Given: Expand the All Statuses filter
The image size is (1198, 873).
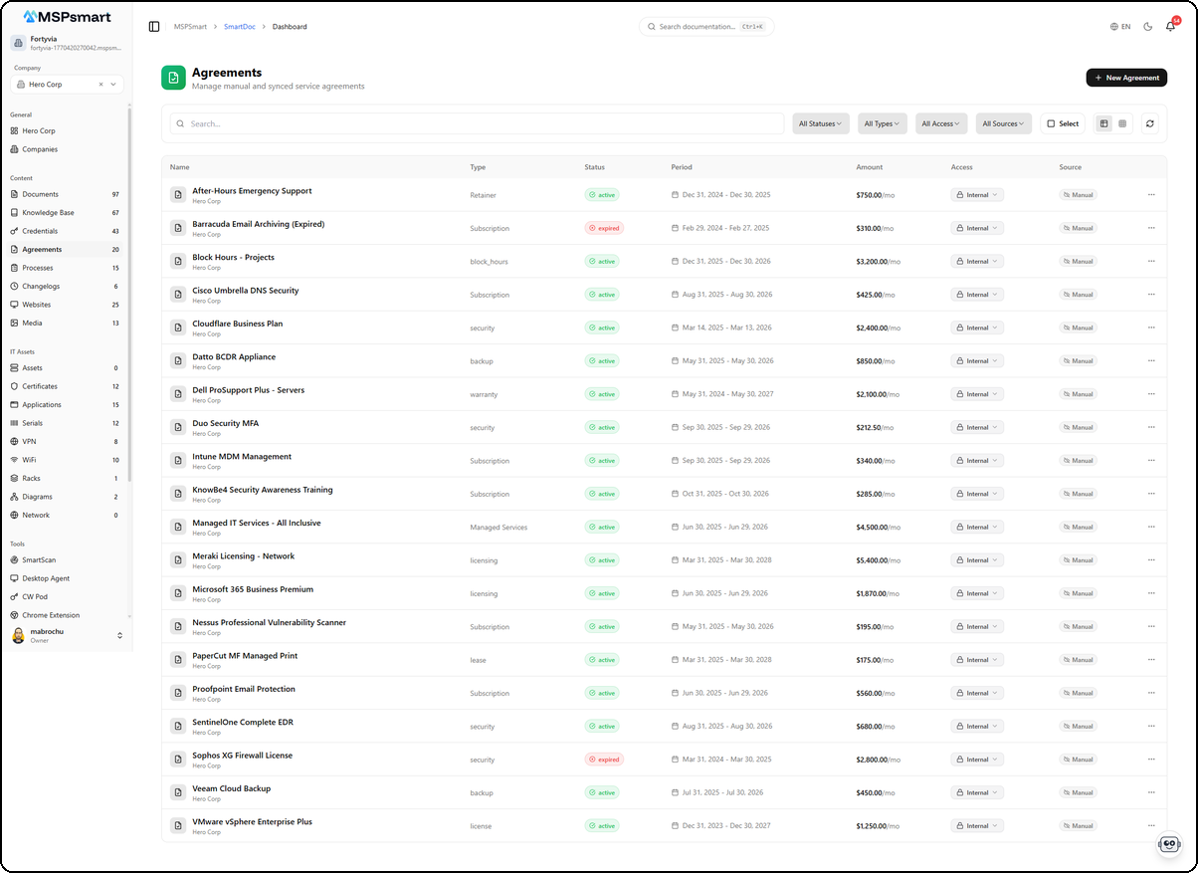Looking at the screenshot, I should pos(820,123).
